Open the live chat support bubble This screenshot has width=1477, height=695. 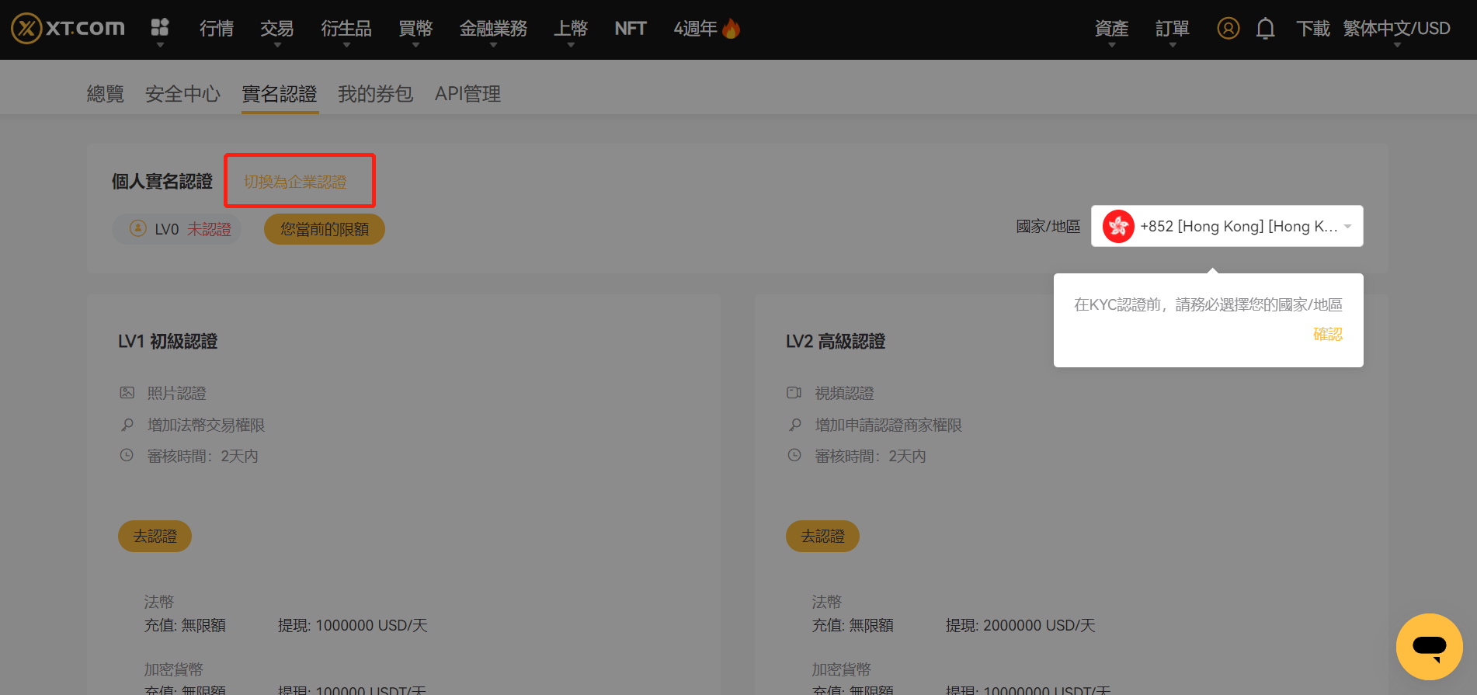pyautogui.click(x=1429, y=646)
